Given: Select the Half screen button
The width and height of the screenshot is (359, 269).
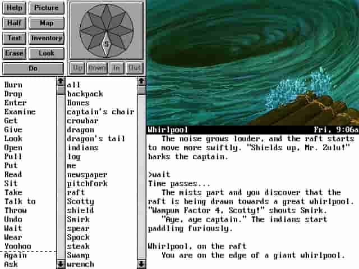Looking at the screenshot, I should (15, 23).
